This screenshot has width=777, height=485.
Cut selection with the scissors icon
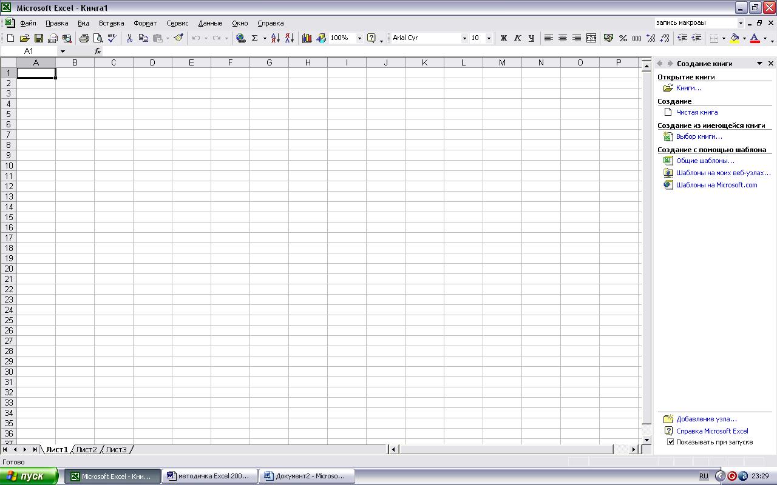[x=129, y=38]
